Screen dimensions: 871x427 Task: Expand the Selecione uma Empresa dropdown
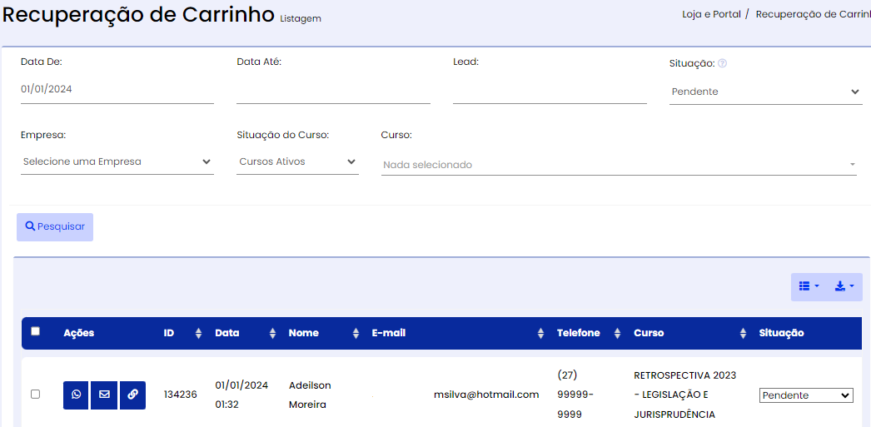117,161
